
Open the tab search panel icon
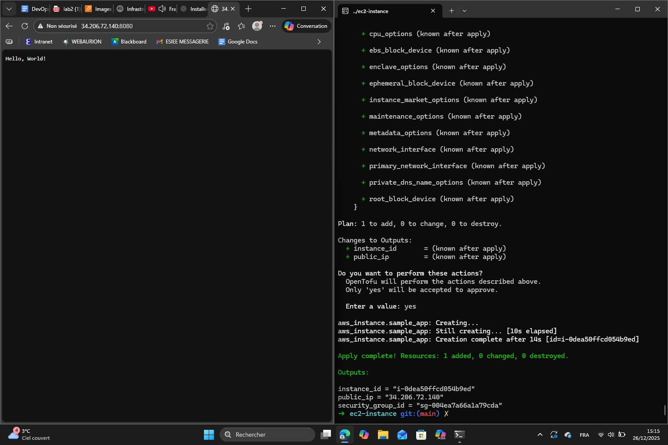tap(9, 9)
